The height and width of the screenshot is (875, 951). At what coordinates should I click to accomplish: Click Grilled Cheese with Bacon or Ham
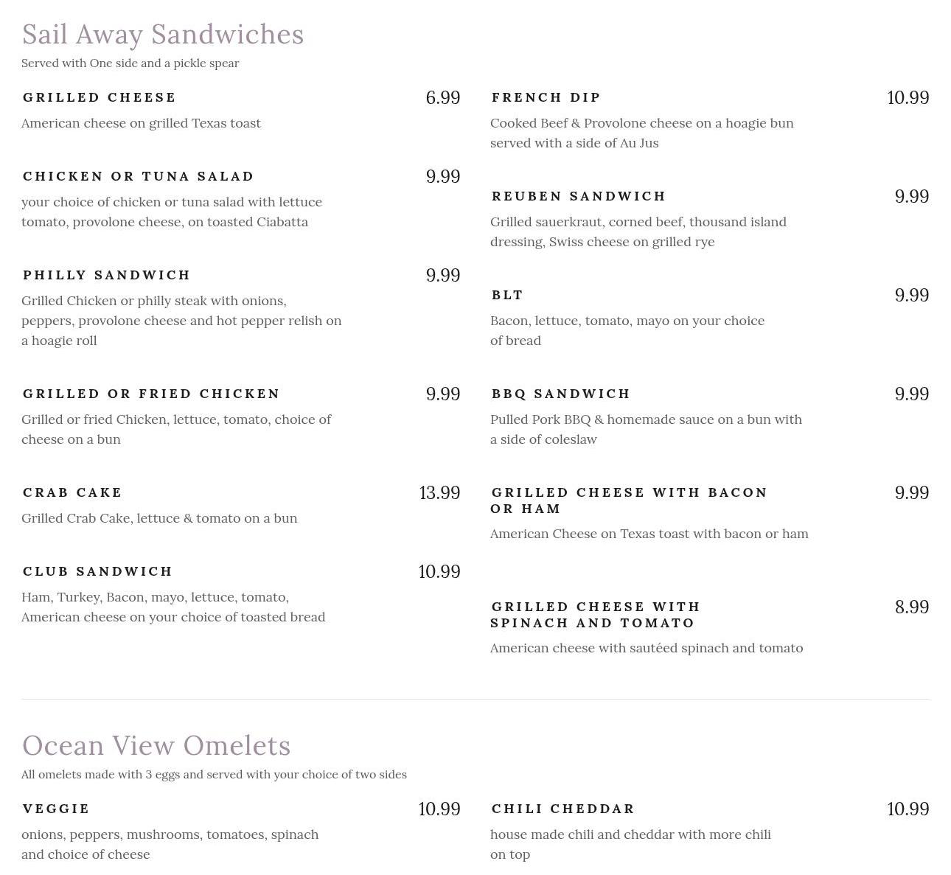pos(630,501)
